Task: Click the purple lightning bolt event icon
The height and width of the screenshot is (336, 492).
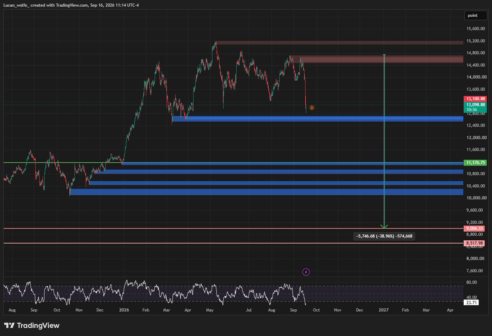Action: pos(306,272)
